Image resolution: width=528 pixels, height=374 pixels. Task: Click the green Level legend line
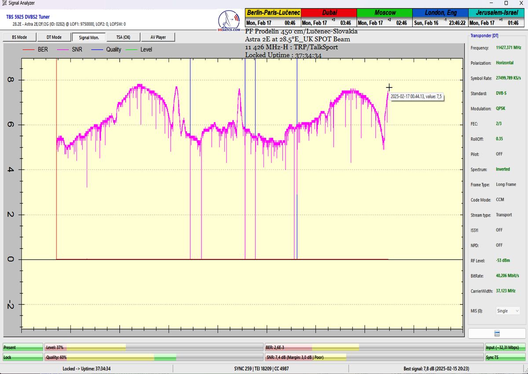pyautogui.click(x=132, y=50)
